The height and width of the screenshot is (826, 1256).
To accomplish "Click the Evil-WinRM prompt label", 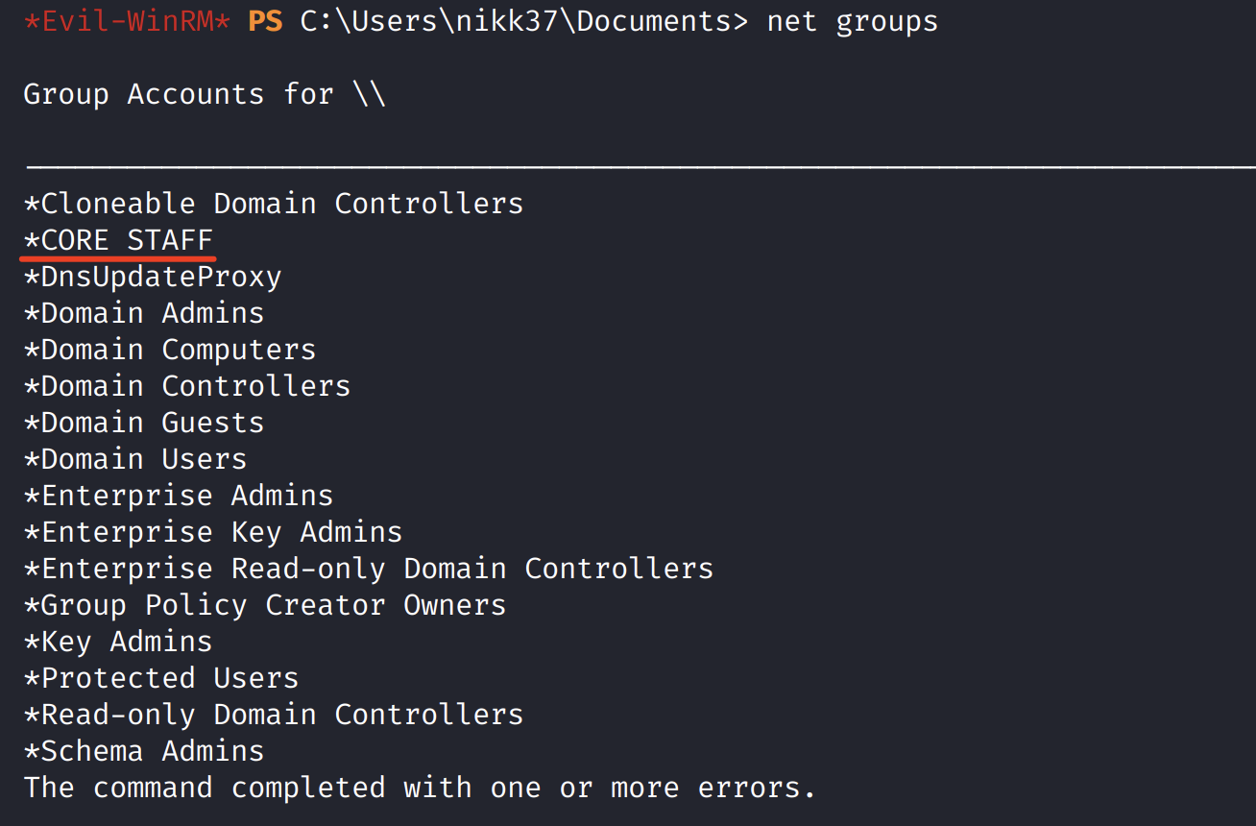I will (126, 21).
